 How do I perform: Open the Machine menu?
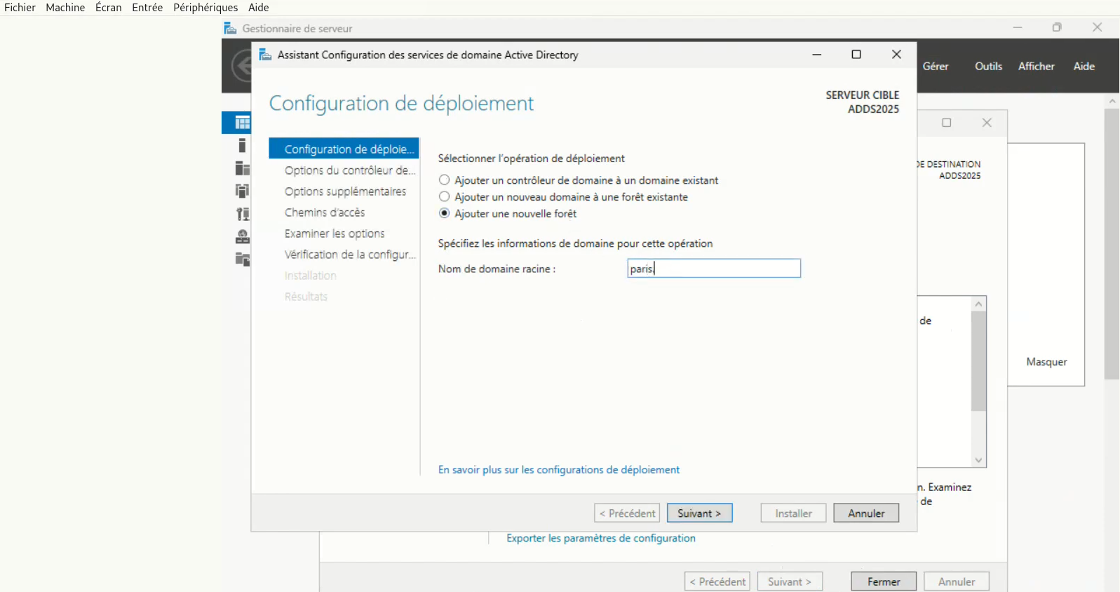click(x=65, y=8)
